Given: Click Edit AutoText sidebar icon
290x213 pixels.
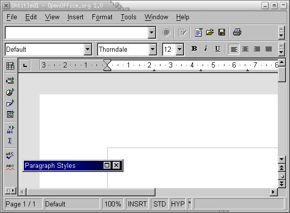Looking at the screenshot, I should click(x=10, y=129).
